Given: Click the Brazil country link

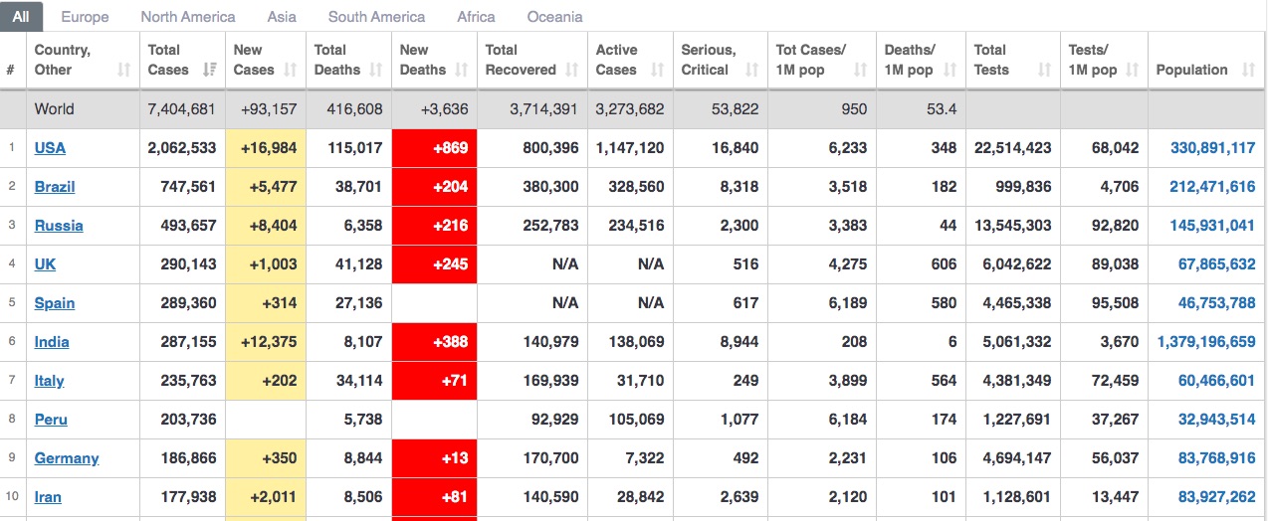Looking at the screenshot, I should [x=55, y=187].
